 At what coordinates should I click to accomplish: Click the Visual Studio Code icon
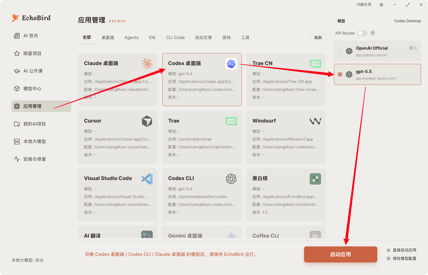147,179
